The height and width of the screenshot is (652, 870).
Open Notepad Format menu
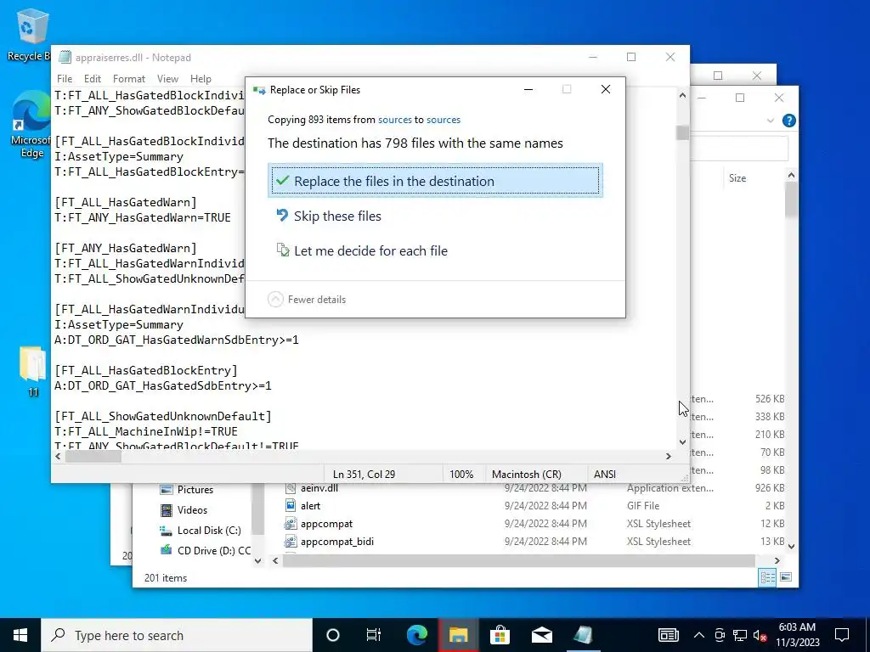pos(129,79)
